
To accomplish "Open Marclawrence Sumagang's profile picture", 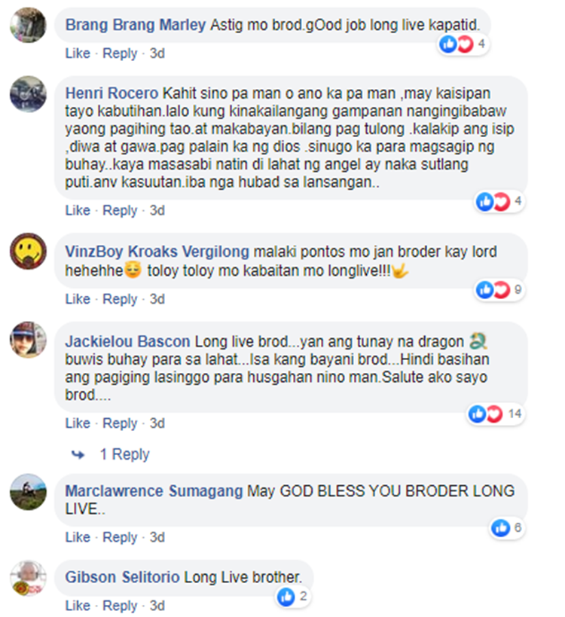I will pyautogui.click(x=28, y=492).
